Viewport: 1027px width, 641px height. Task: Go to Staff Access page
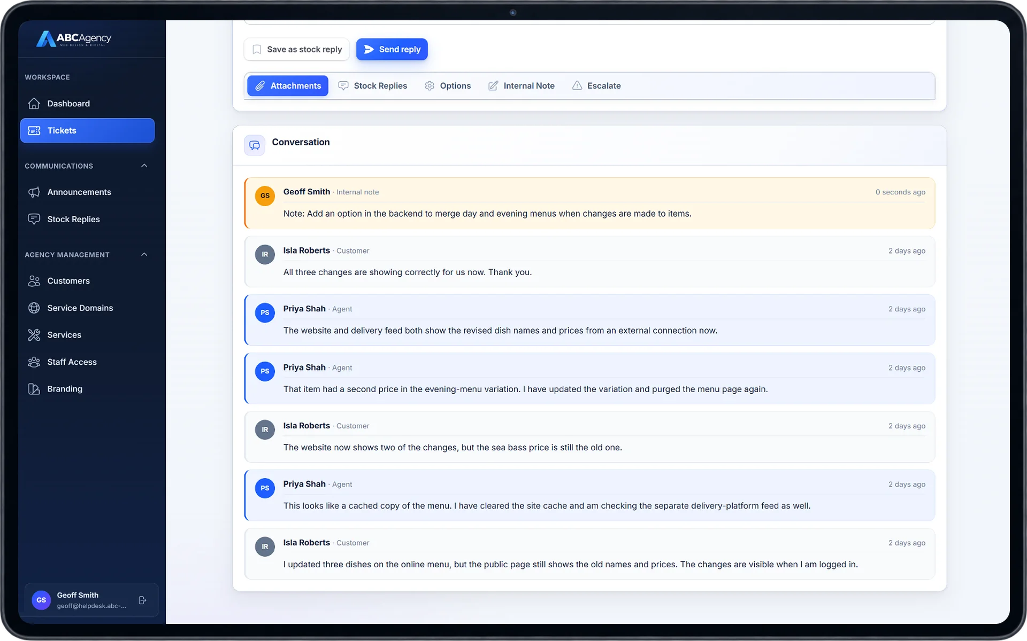pyautogui.click(x=87, y=362)
